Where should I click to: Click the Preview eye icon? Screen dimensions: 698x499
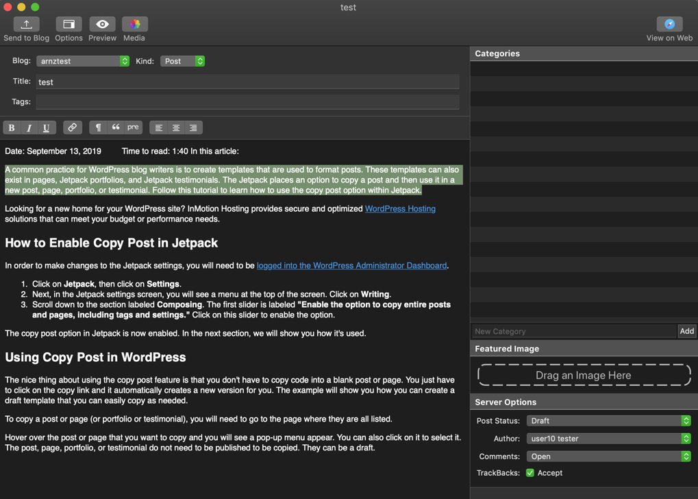point(102,25)
